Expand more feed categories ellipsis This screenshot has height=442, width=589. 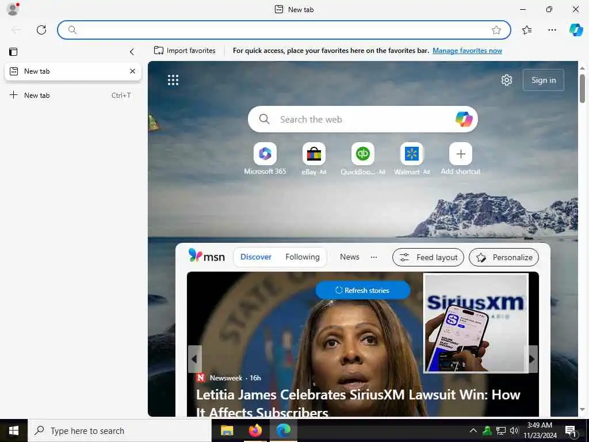[374, 257]
